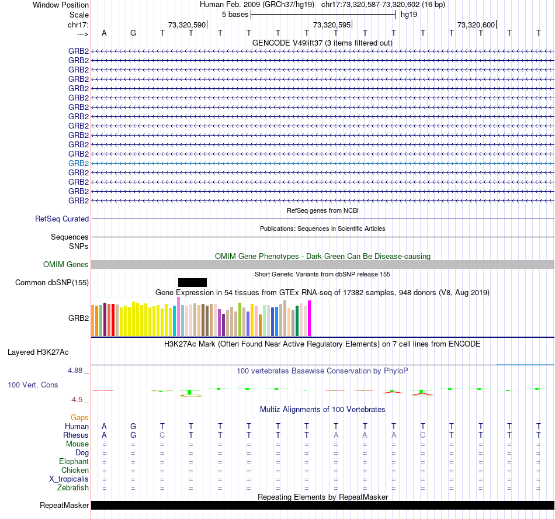
Task: Click the 'Scale' label
Action: click(79, 15)
